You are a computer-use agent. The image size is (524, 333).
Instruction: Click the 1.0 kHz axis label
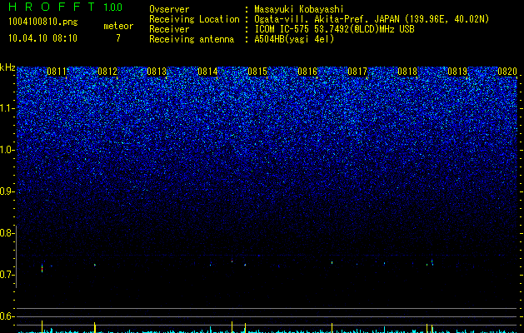coord(7,150)
